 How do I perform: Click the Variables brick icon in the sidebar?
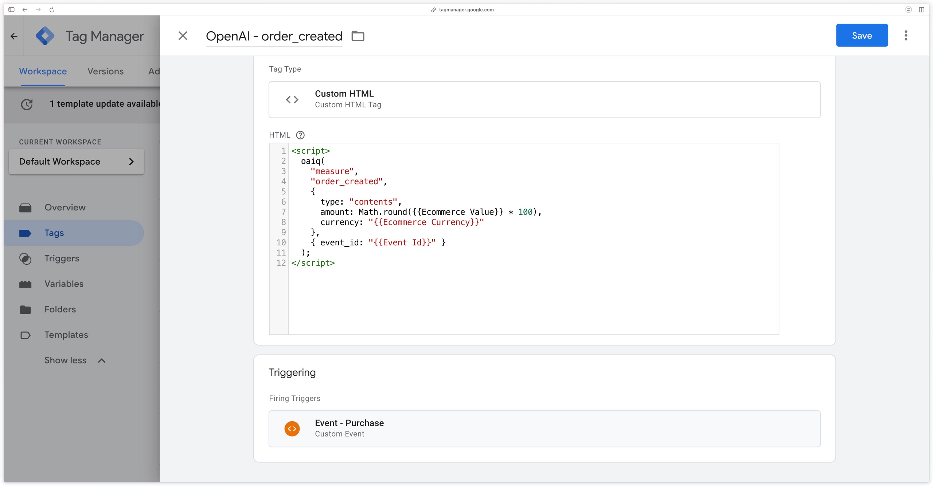25,284
